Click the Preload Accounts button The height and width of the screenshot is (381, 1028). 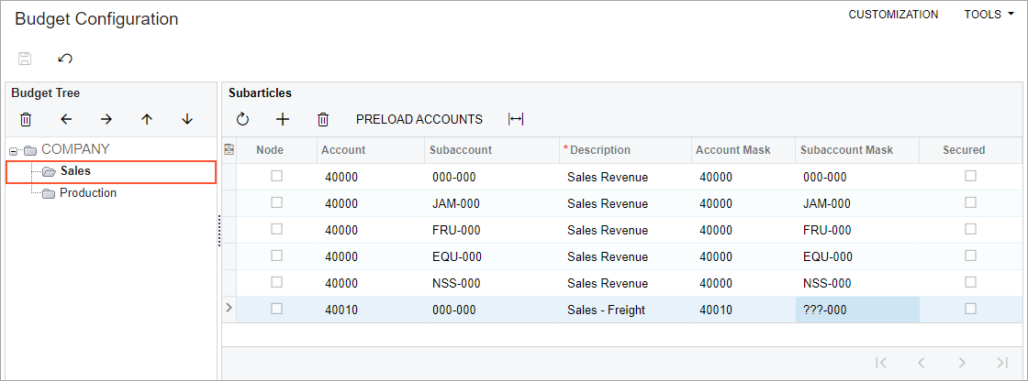pos(419,119)
